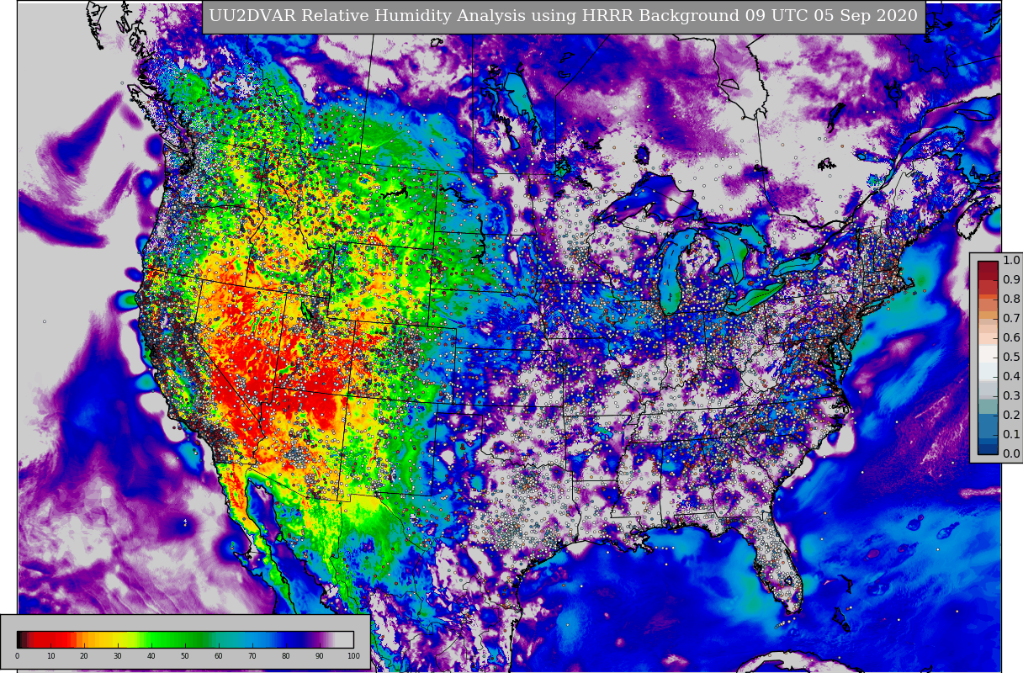This screenshot has width=1023, height=673.
Task: Click the '0.5' label on the right colorbar
Action: click(x=1011, y=358)
